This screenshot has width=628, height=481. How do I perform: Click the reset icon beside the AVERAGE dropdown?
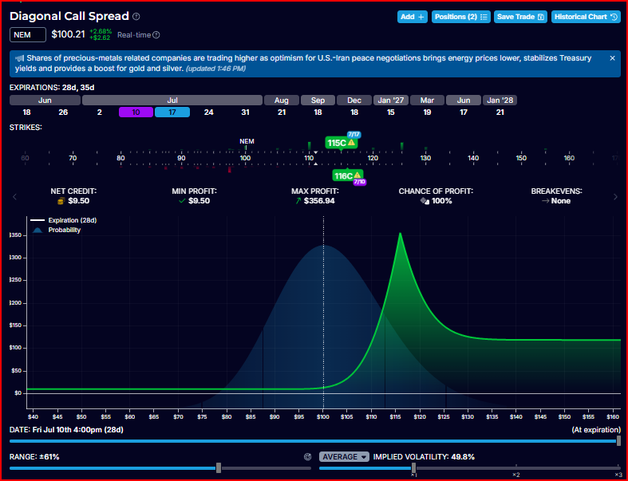coord(307,457)
